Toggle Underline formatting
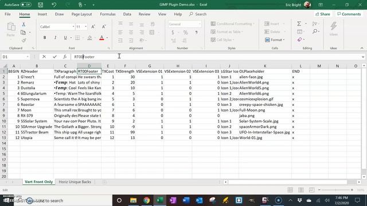 [x=65, y=38]
